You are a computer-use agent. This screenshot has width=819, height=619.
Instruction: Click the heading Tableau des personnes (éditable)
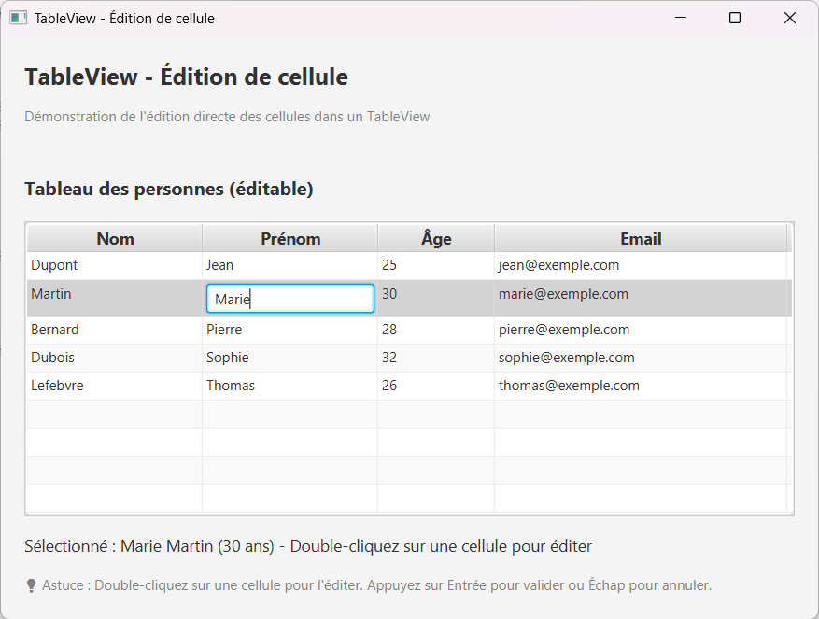(168, 189)
